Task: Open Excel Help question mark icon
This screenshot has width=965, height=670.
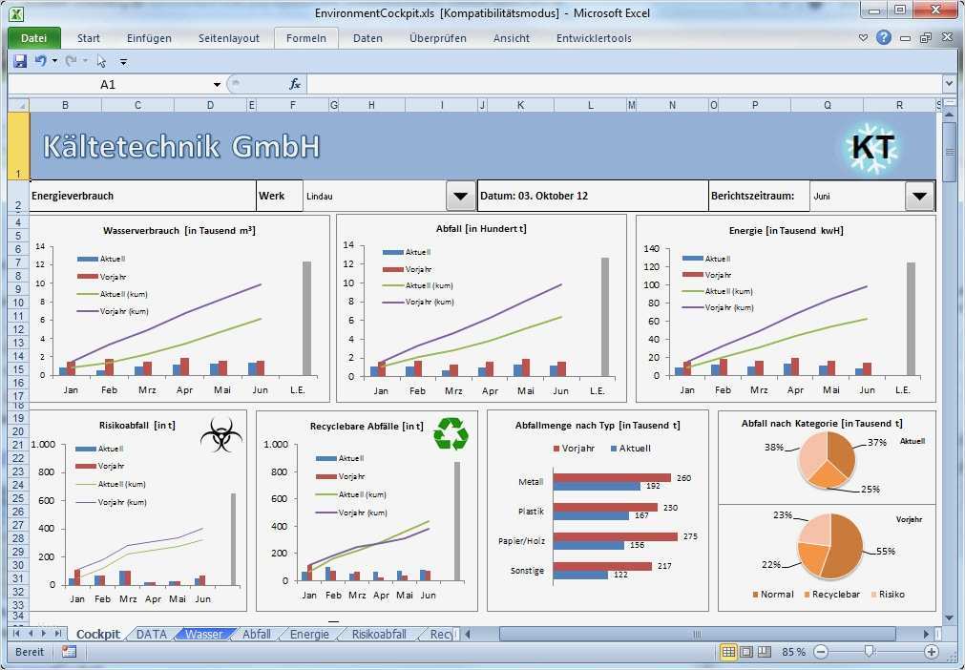Action: 884,37
